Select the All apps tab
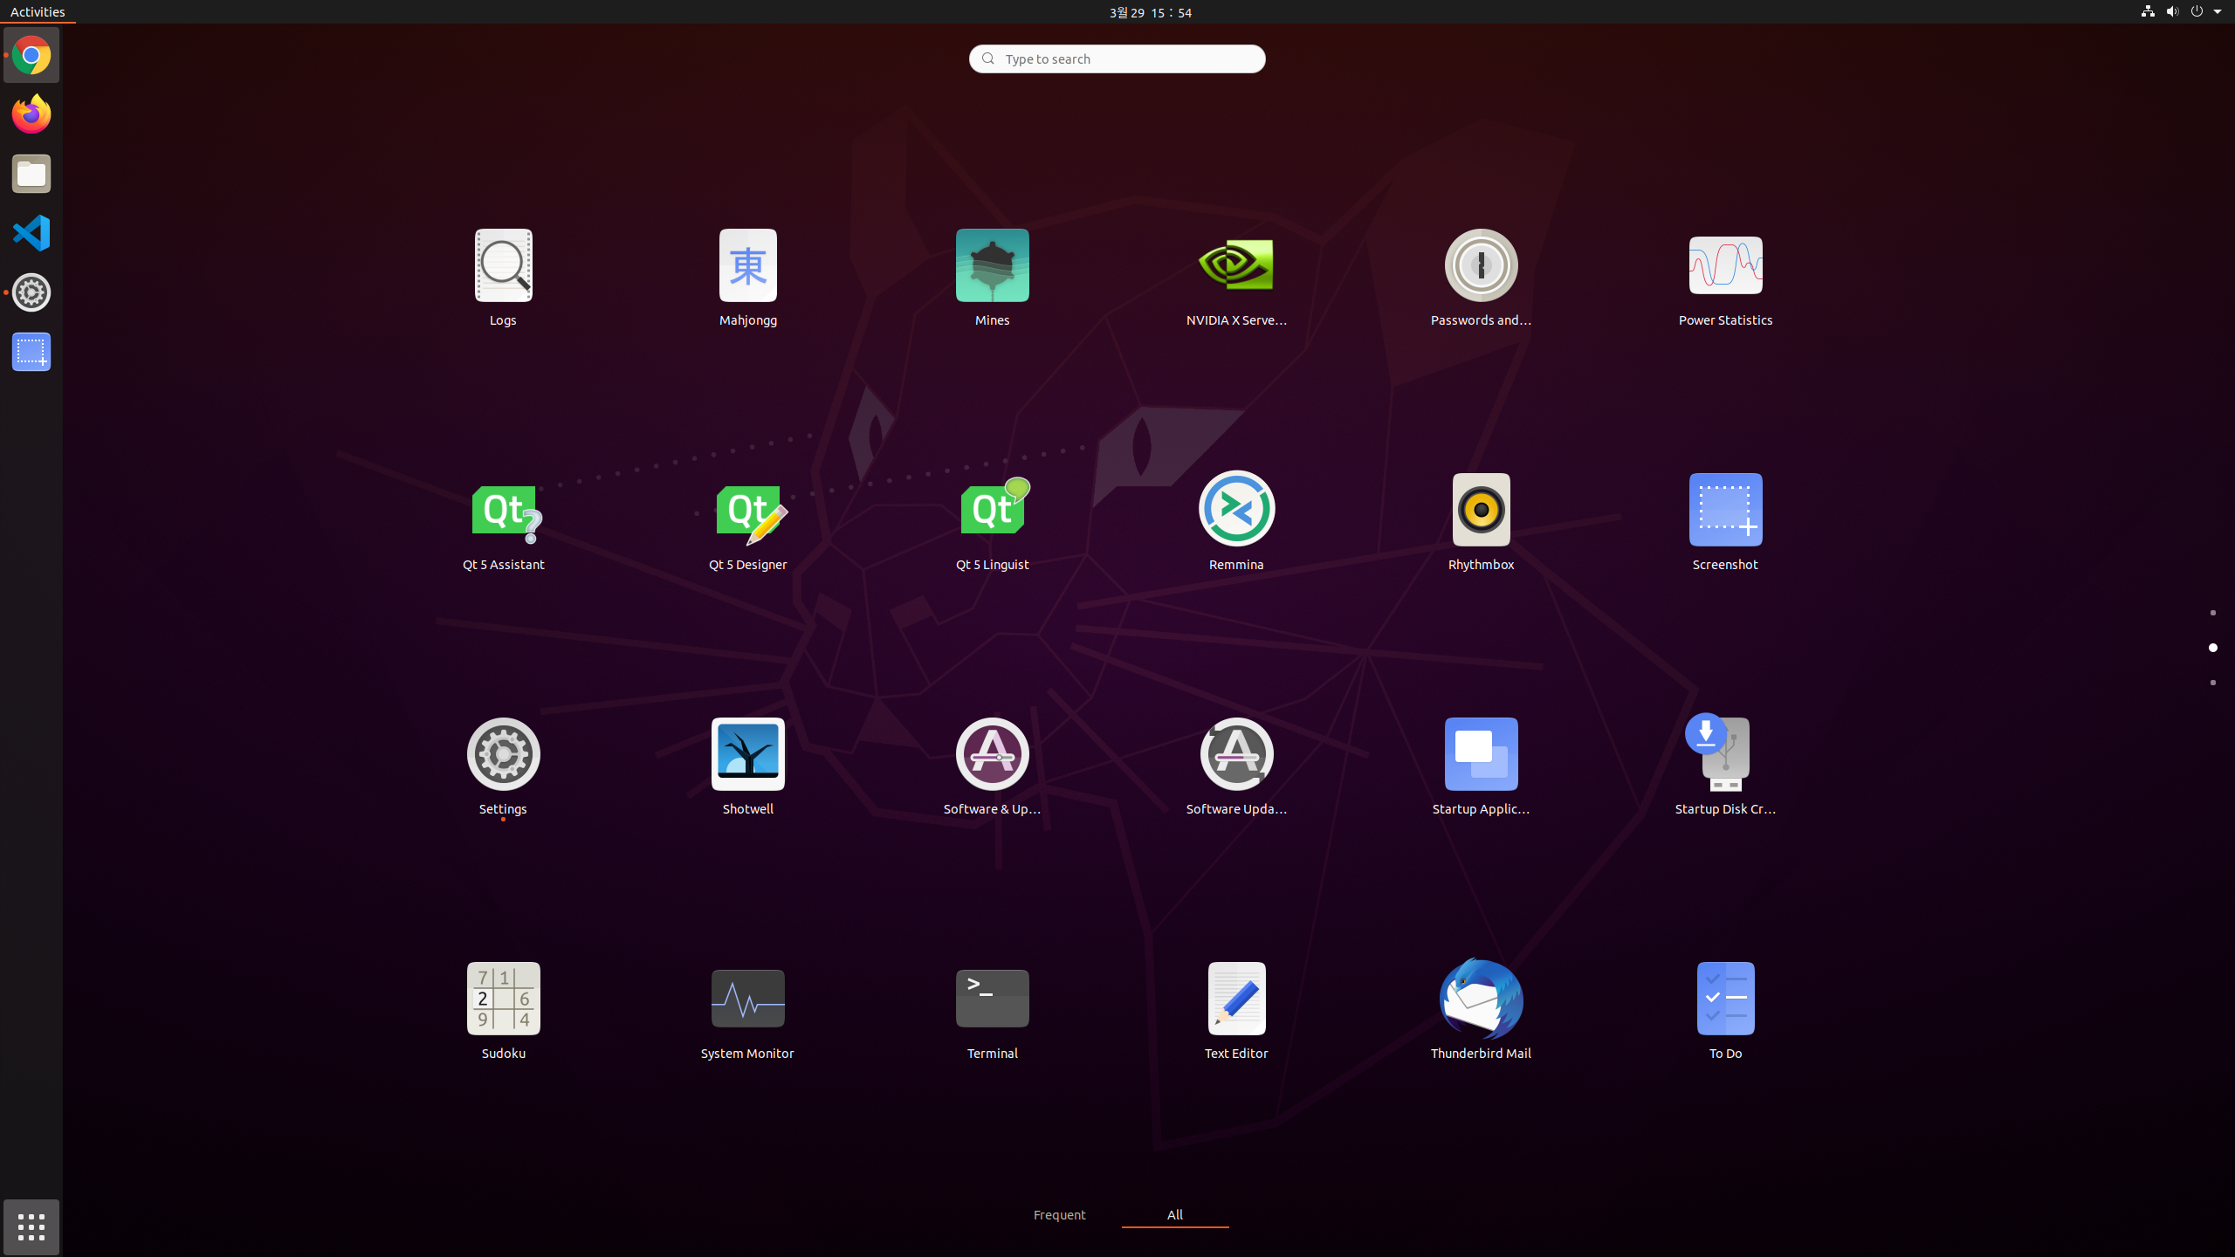The width and height of the screenshot is (2235, 1257). click(1174, 1214)
